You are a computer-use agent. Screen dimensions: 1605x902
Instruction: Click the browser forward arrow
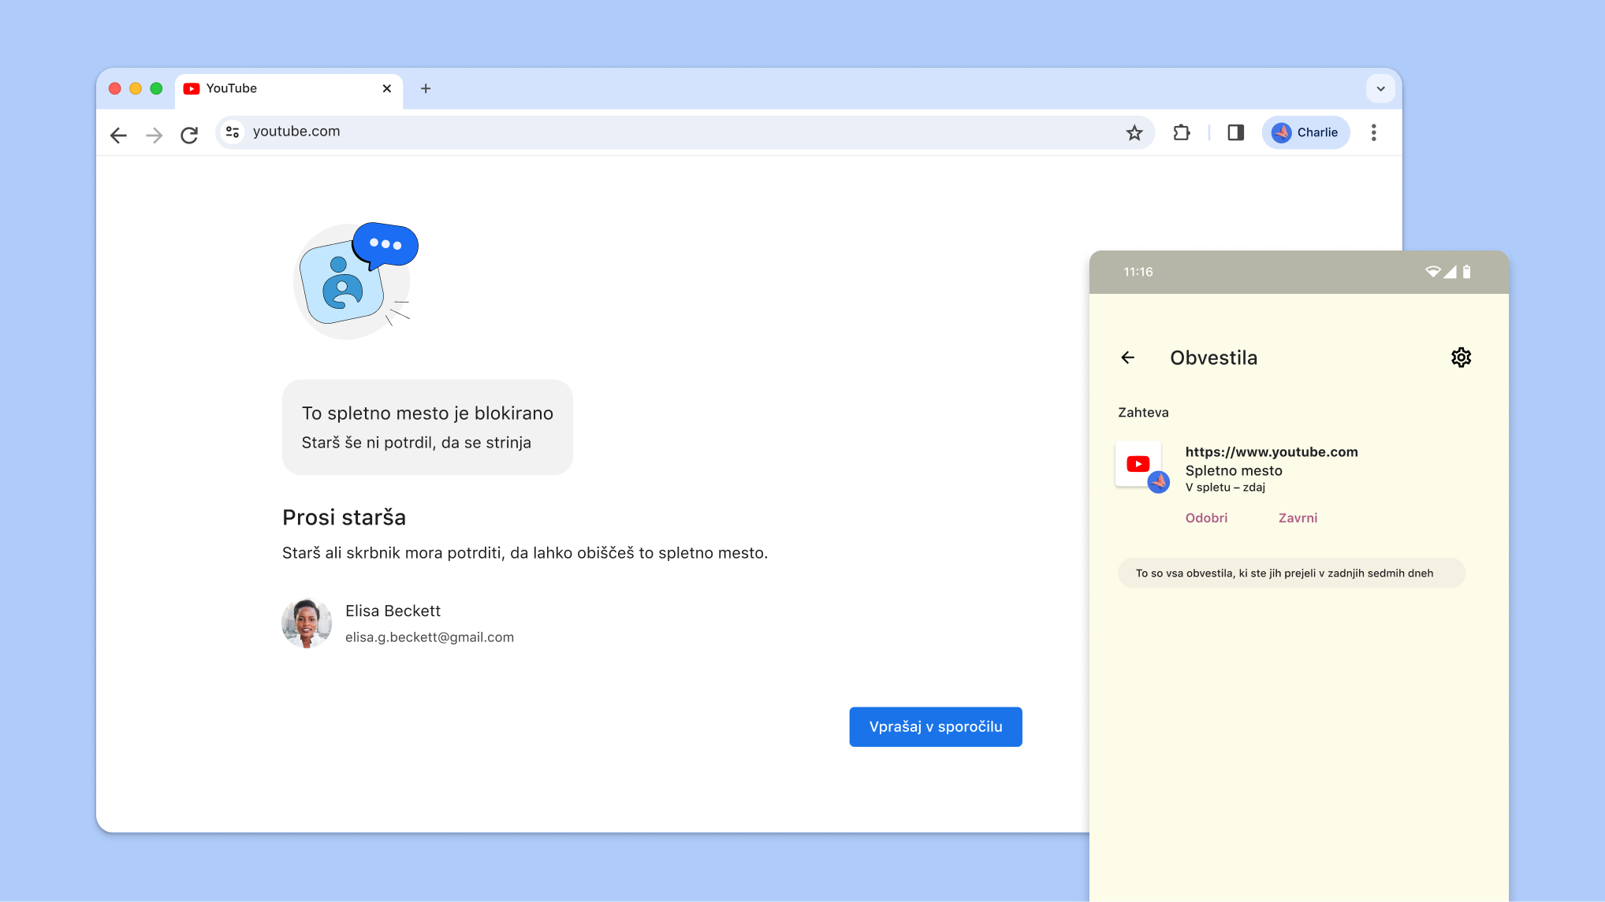[155, 135]
